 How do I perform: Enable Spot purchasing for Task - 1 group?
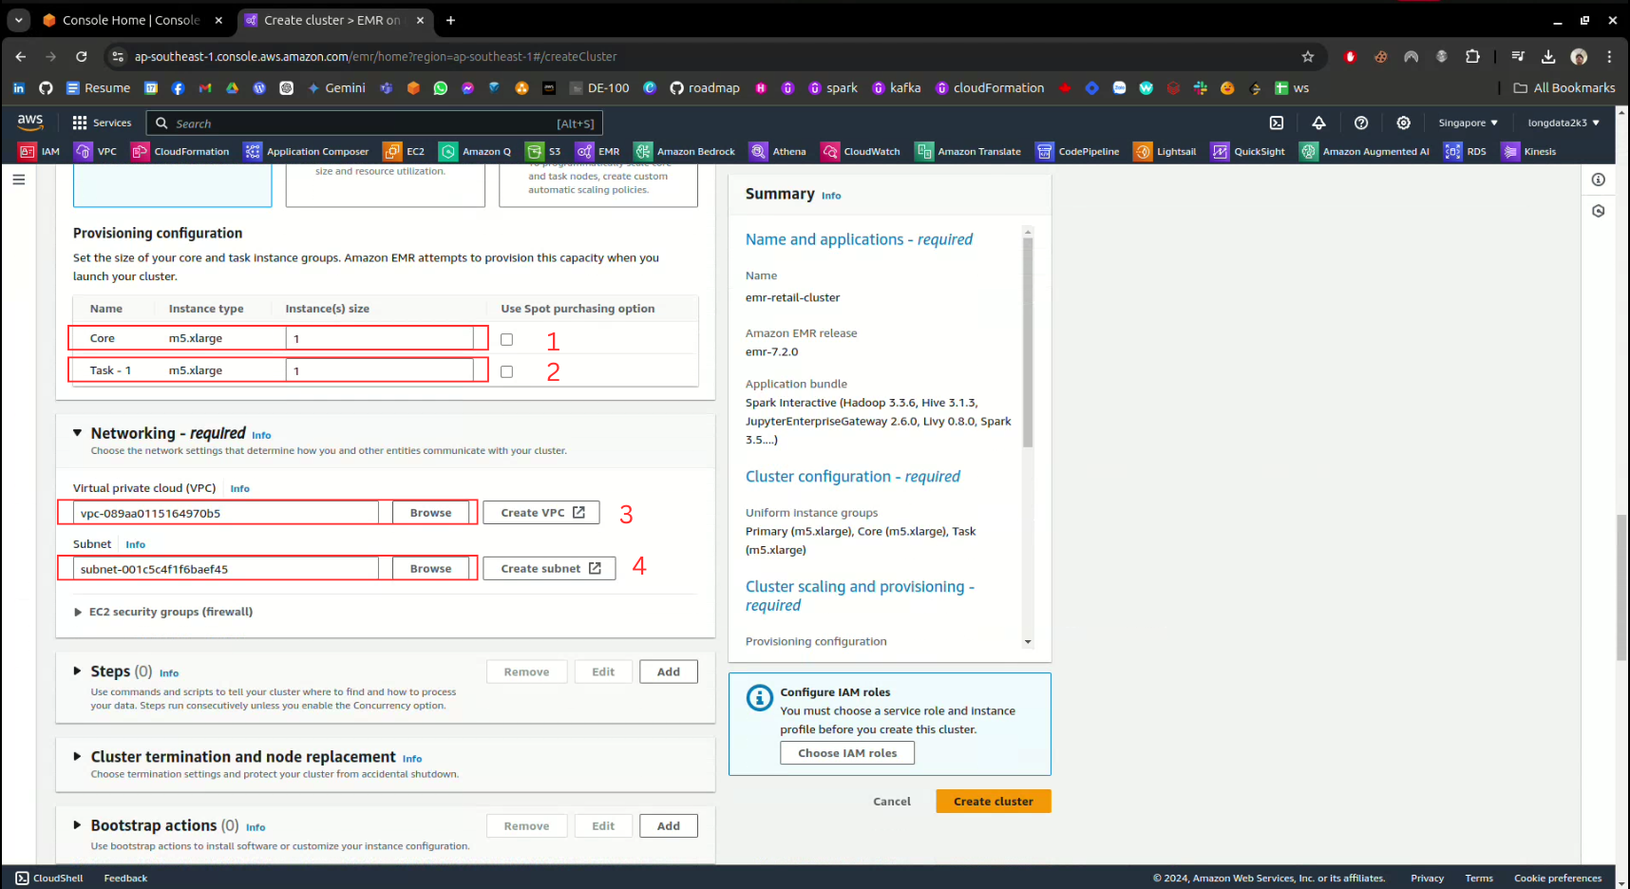click(506, 371)
